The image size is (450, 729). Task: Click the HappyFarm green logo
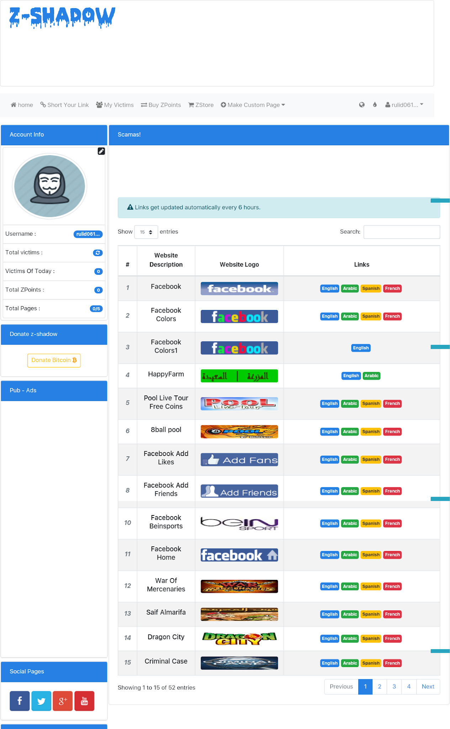tap(239, 376)
